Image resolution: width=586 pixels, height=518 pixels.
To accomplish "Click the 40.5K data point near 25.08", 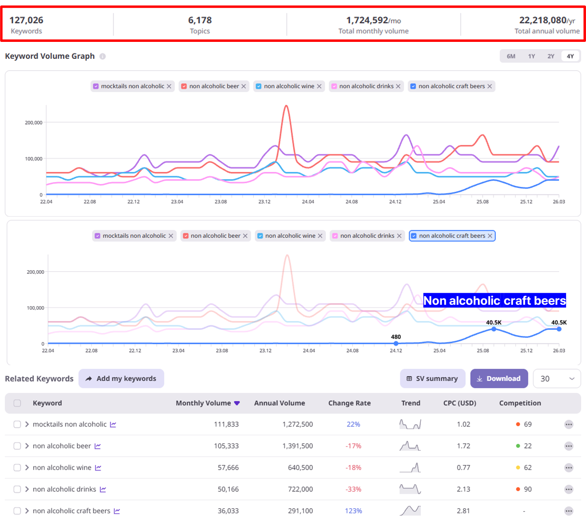I will click(x=494, y=329).
